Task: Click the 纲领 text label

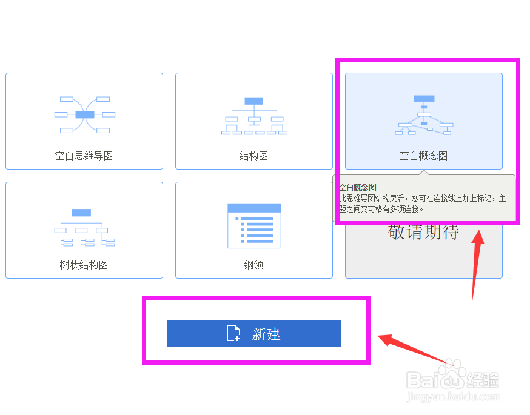Action: point(253,265)
